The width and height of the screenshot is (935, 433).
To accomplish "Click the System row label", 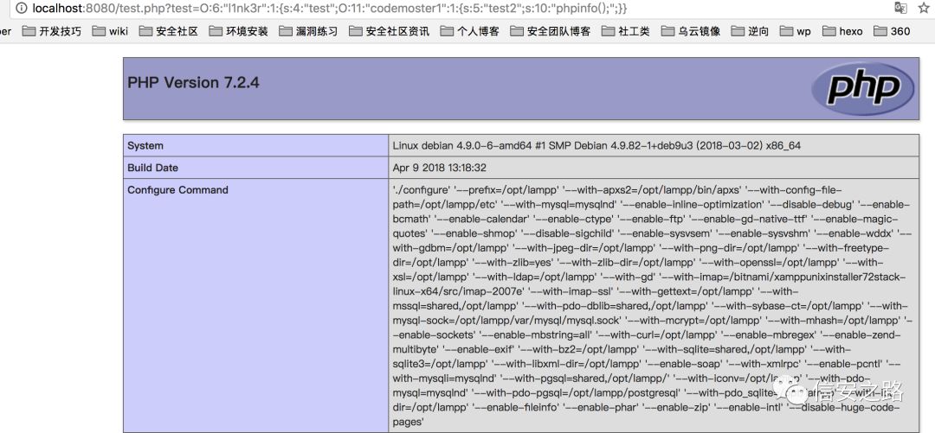I will point(145,146).
